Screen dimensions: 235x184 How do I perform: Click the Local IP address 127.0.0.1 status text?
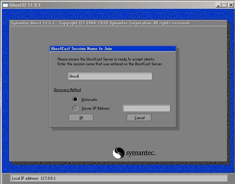pyautogui.click(x=34, y=178)
